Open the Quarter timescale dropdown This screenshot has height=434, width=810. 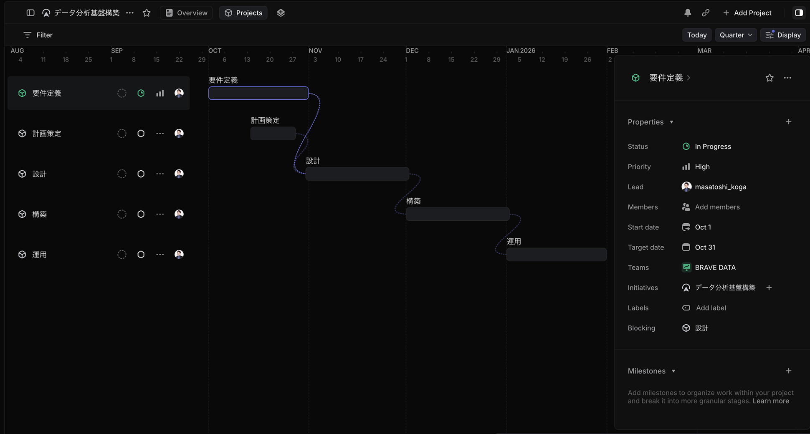[735, 35]
